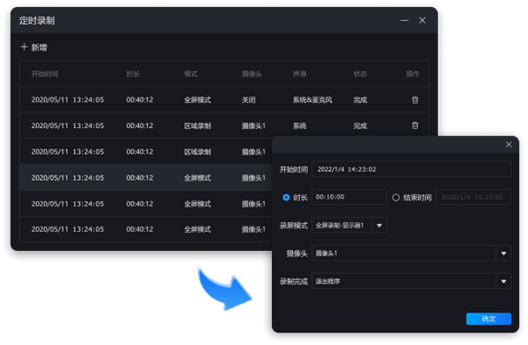Click the 操作 column header
The height and width of the screenshot is (345, 528).
(413, 74)
